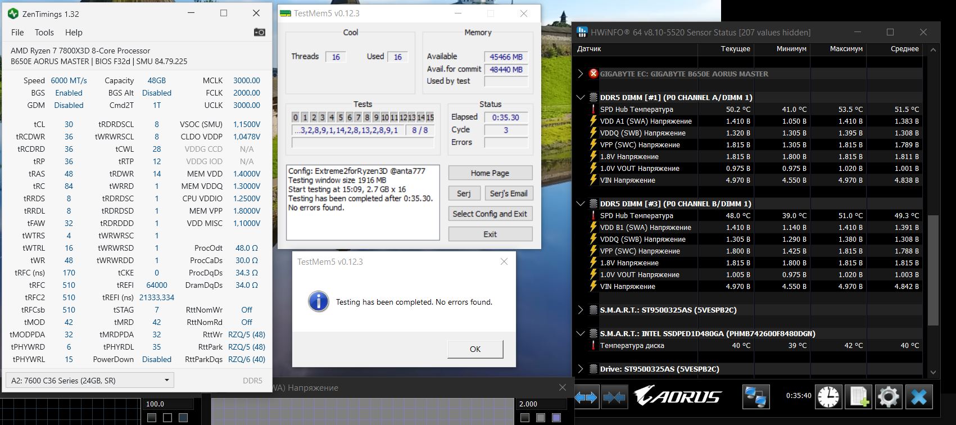This screenshot has width=956, height=425.
Task: Click the thermometer icon of DIMM [#3] SPD Hub
Action: (593, 215)
